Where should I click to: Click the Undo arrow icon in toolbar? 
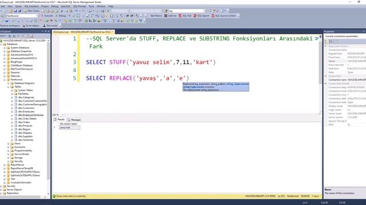(x=76, y=11)
